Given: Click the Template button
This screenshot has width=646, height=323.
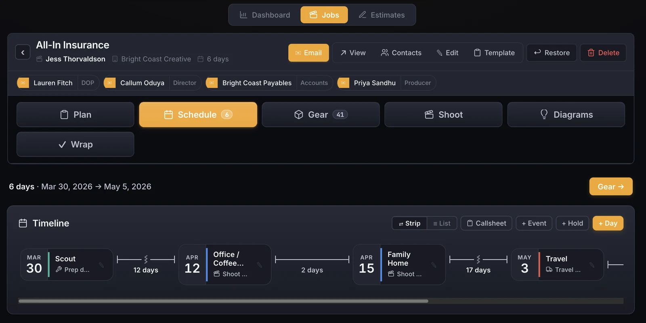Looking at the screenshot, I should pyautogui.click(x=494, y=53).
